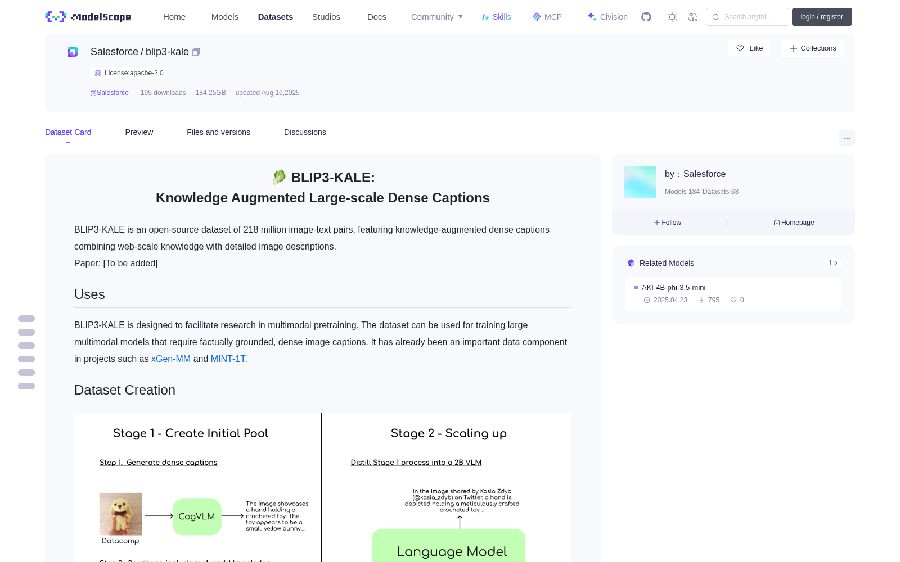Click the kale emoji in the title
Viewport: 900px width, 562px height.
tap(279, 178)
